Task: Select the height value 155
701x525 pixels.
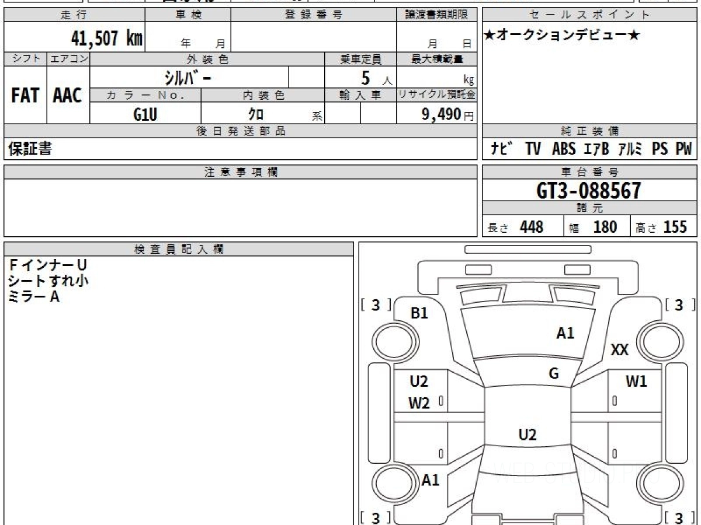Action: pos(675,227)
